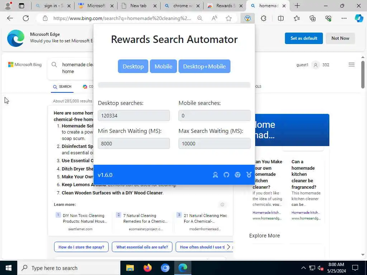Switch to the 'chrome w' tab
The width and height of the screenshot is (367, 275).
pyautogui.click(x=182, y=6)
